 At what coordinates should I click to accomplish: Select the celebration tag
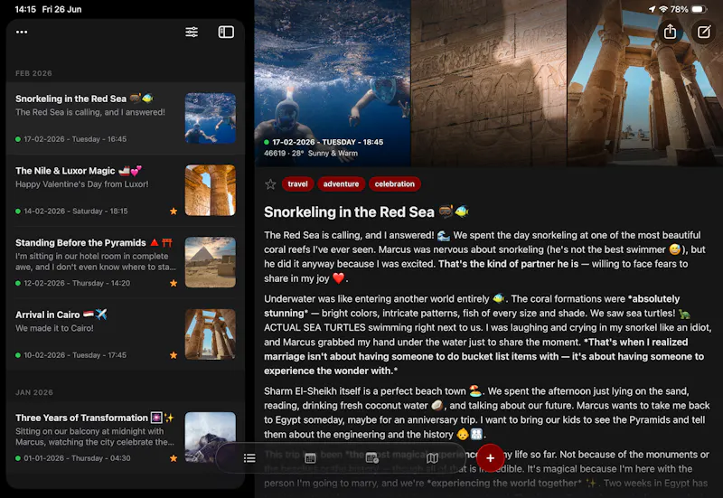point(395,184)
